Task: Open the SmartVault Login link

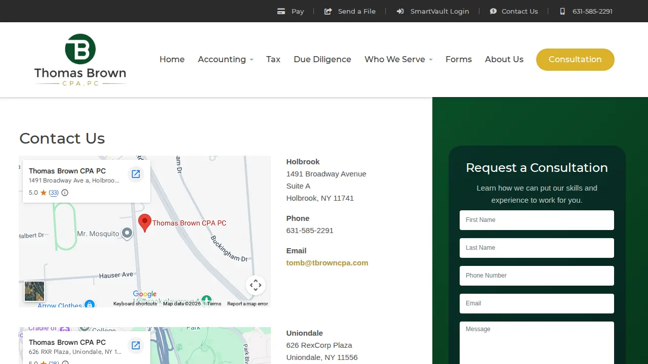Action: [x=440, y=11]
